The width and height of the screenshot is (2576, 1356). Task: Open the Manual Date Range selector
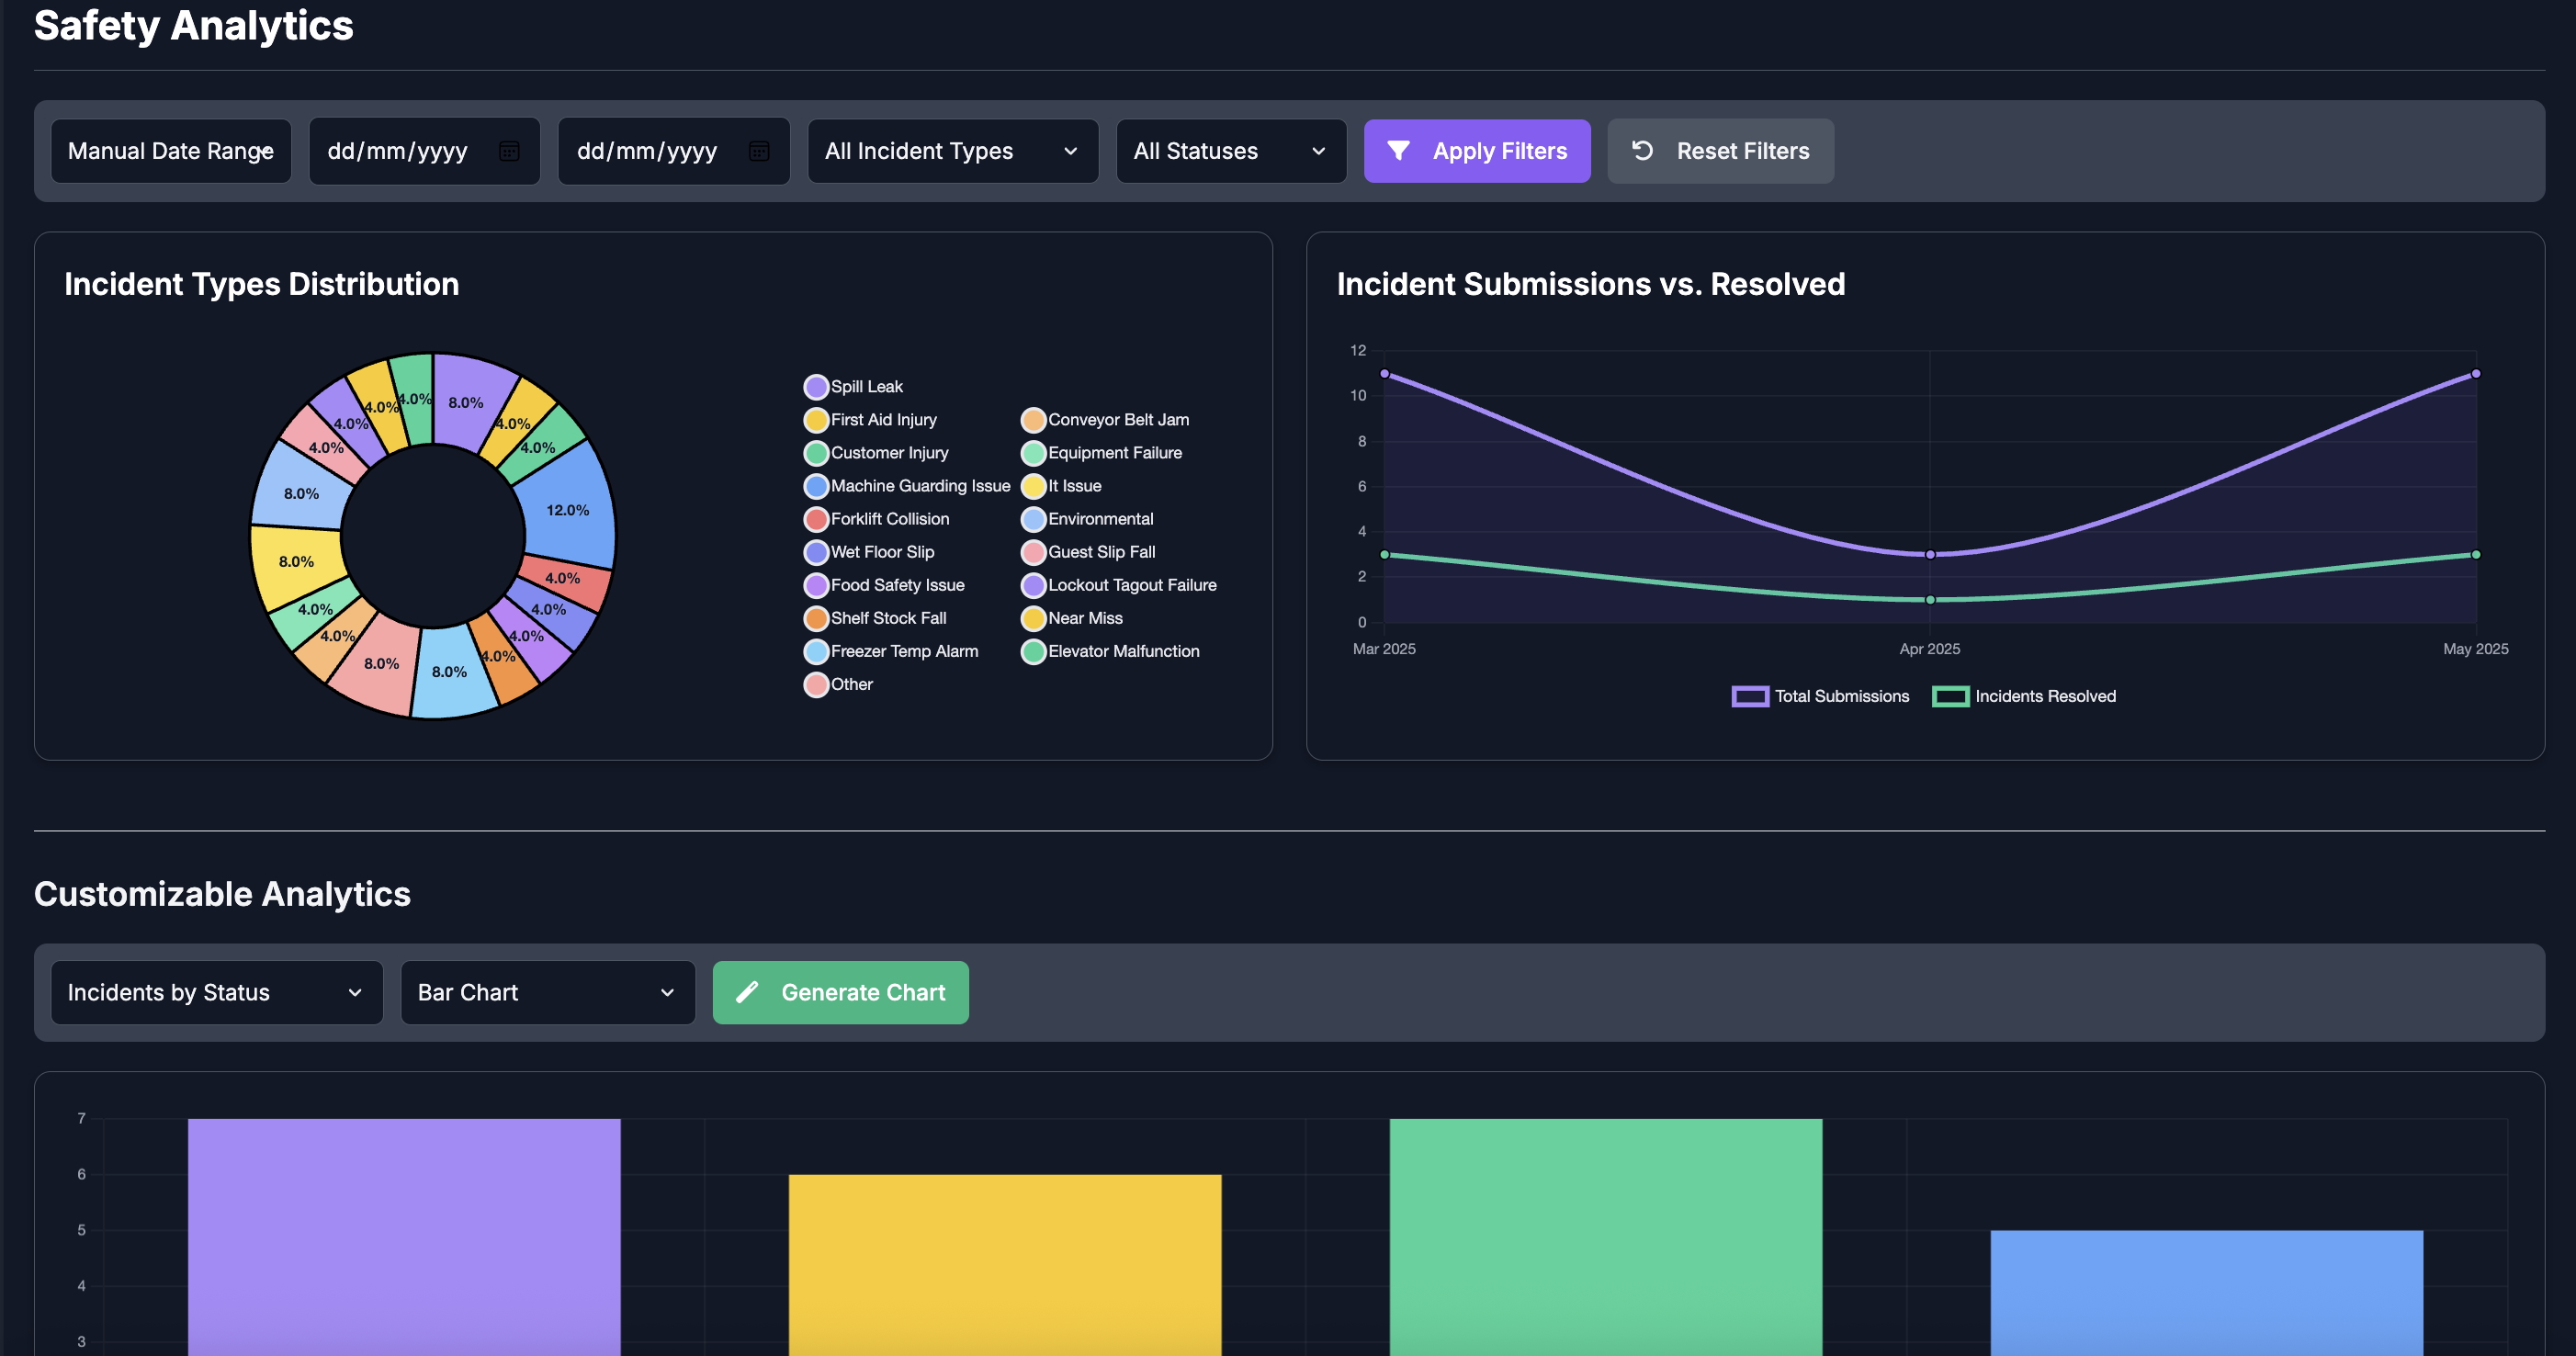[x=170, y=151]
